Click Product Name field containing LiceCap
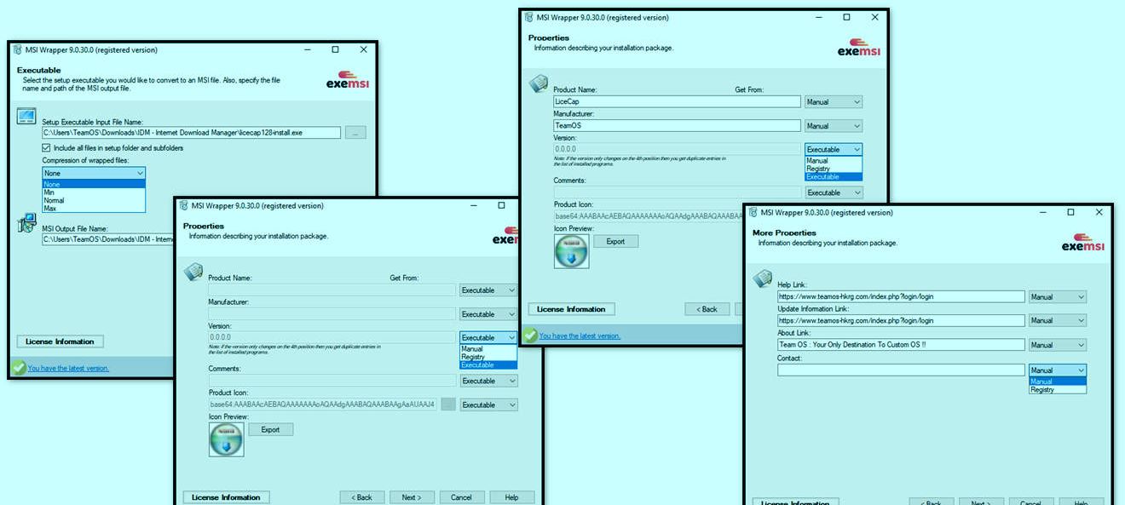 coord(677,101)
